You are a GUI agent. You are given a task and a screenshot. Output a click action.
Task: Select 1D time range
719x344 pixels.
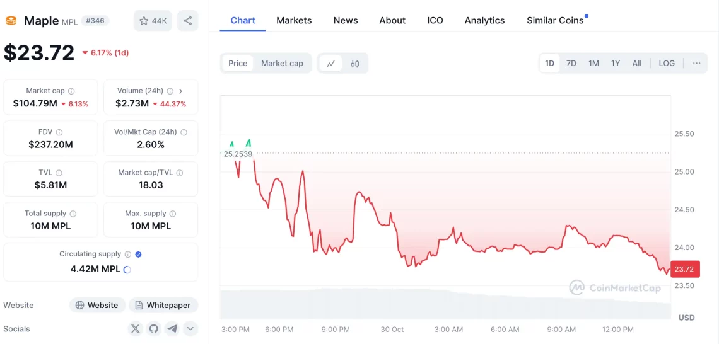pos(549,63)
